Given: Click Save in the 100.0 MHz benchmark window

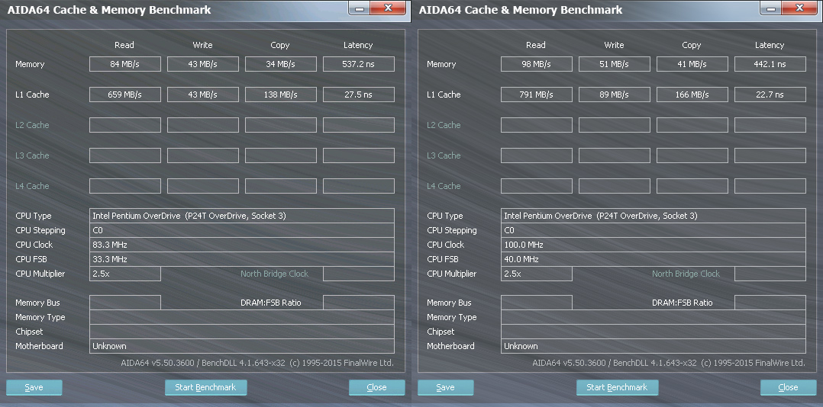Looking at the screenshot, I should [446, 387].
